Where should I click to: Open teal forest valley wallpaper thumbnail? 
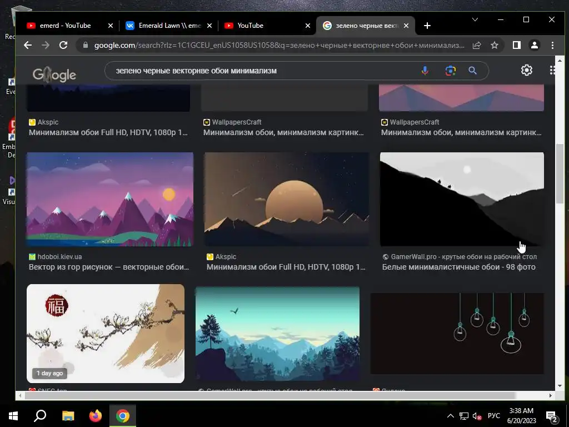[x=278, y=334]
